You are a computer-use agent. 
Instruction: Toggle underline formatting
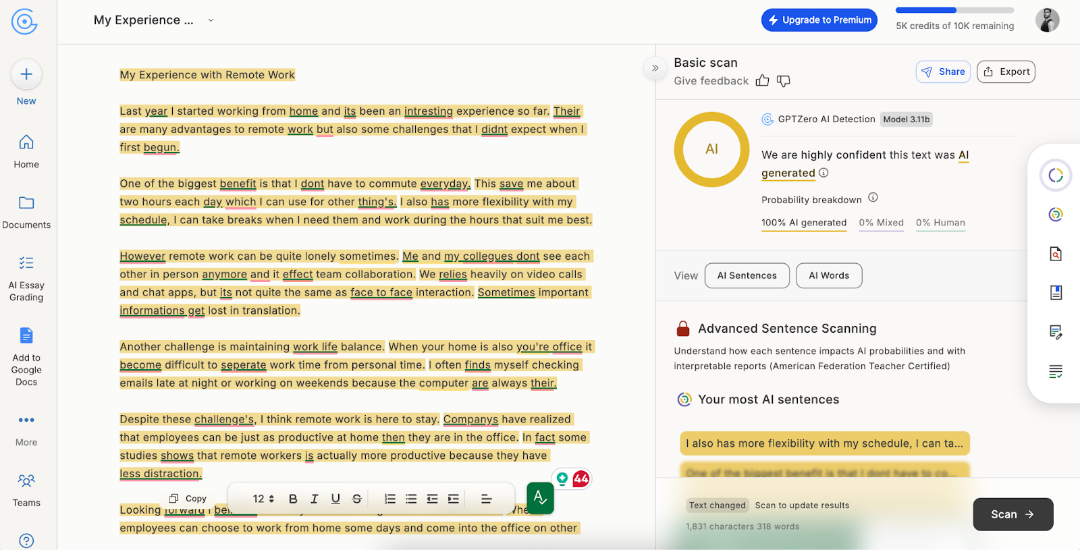click(335, 499)
